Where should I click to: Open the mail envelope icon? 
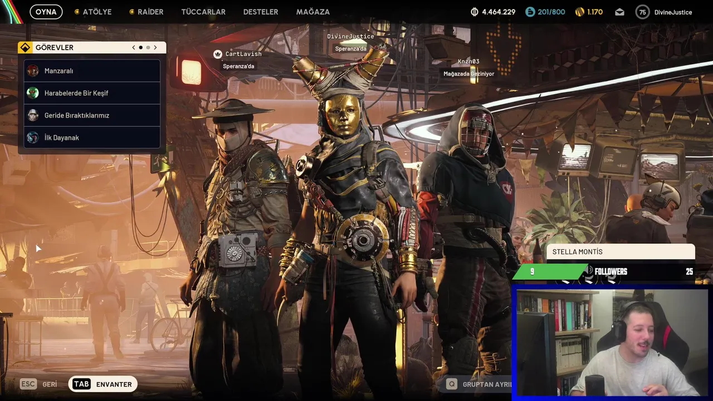[619, 12]
